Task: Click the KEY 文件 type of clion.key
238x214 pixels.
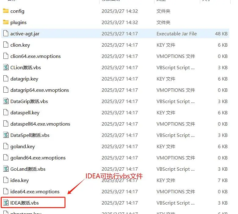Action: point(166,45)
